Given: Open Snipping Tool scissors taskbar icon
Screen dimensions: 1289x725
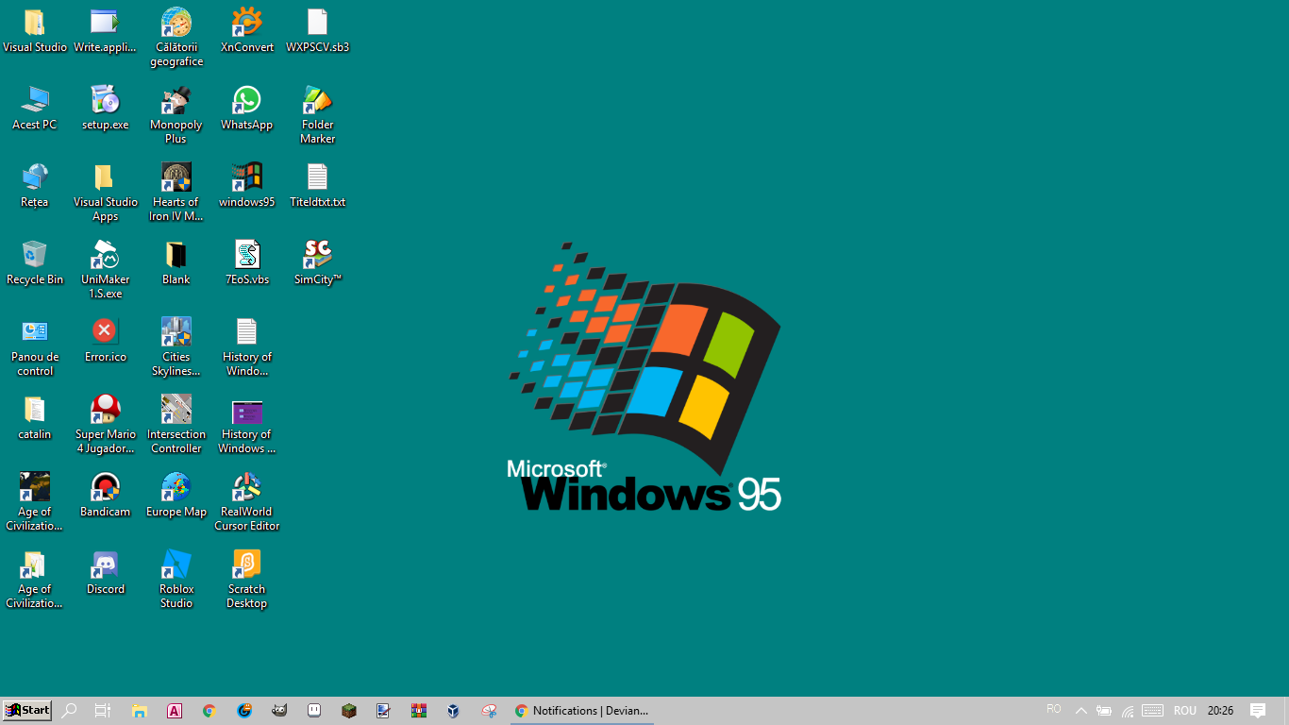Looking at the screenshot, I should tap(489, 711).
